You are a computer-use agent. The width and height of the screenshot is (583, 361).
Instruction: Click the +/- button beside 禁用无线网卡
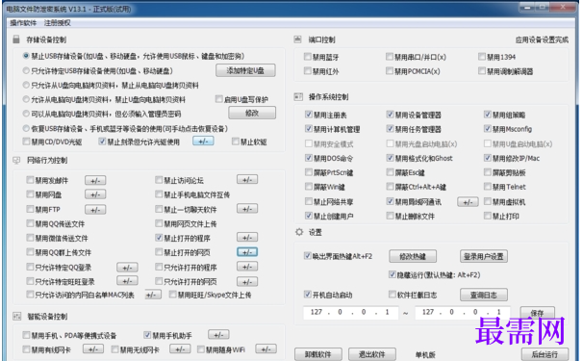pyautogui.click(x=180, y=349)
